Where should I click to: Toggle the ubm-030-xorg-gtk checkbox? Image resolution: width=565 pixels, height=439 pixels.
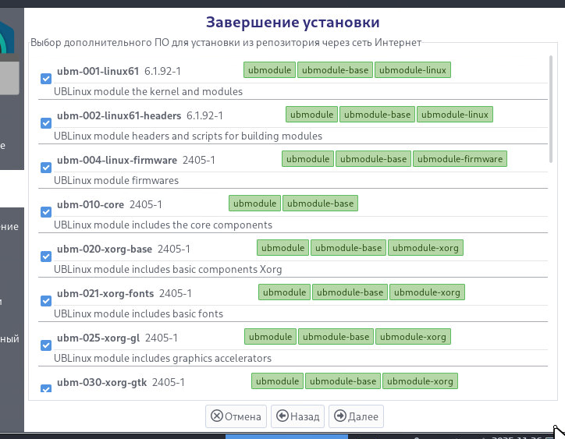click(46, 388)
